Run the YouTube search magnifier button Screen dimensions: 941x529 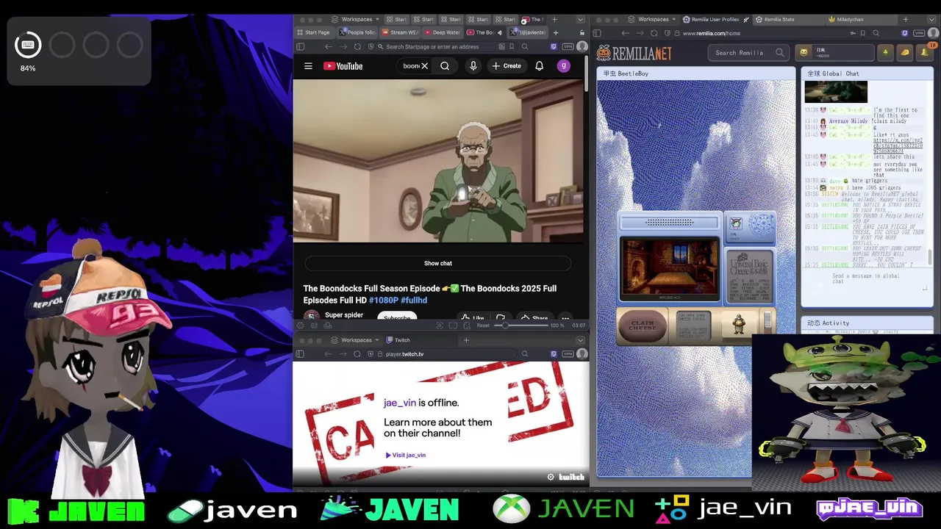pos(445,66)
